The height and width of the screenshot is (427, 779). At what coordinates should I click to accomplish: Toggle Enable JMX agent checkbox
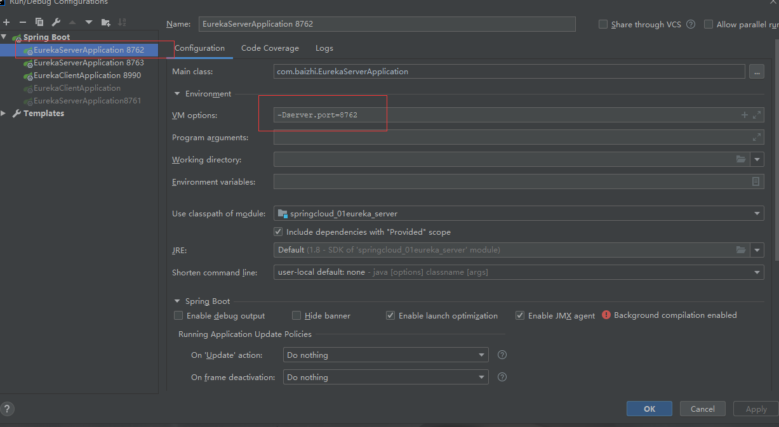coord(520,315)
